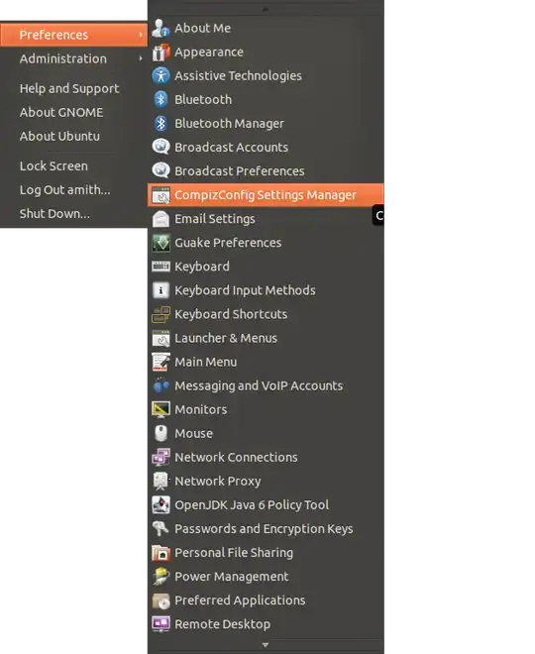Expand the Administration submenu arrow

(141, 58)
